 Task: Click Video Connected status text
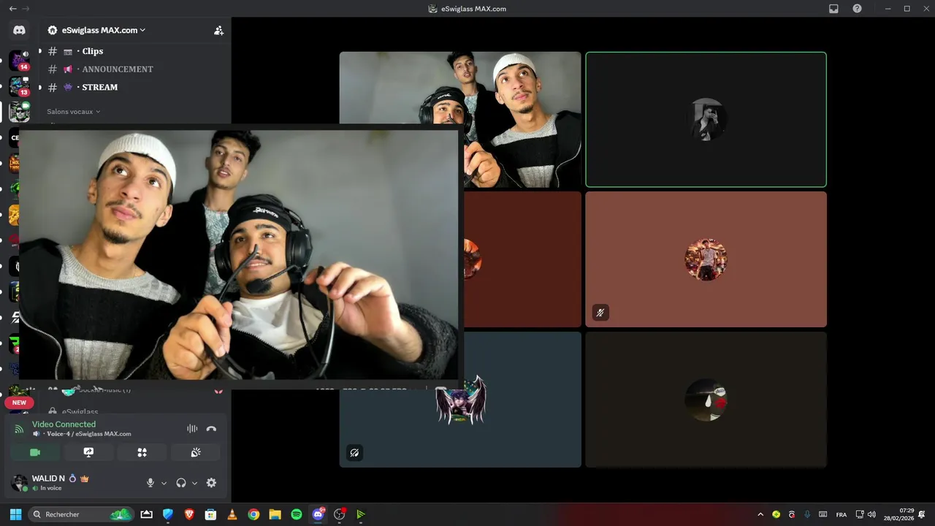[x=64, y=424]
